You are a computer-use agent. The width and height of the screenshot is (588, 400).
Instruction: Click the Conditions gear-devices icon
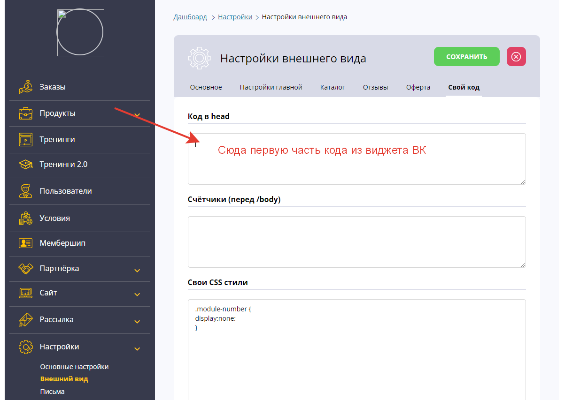pos(25,218)
